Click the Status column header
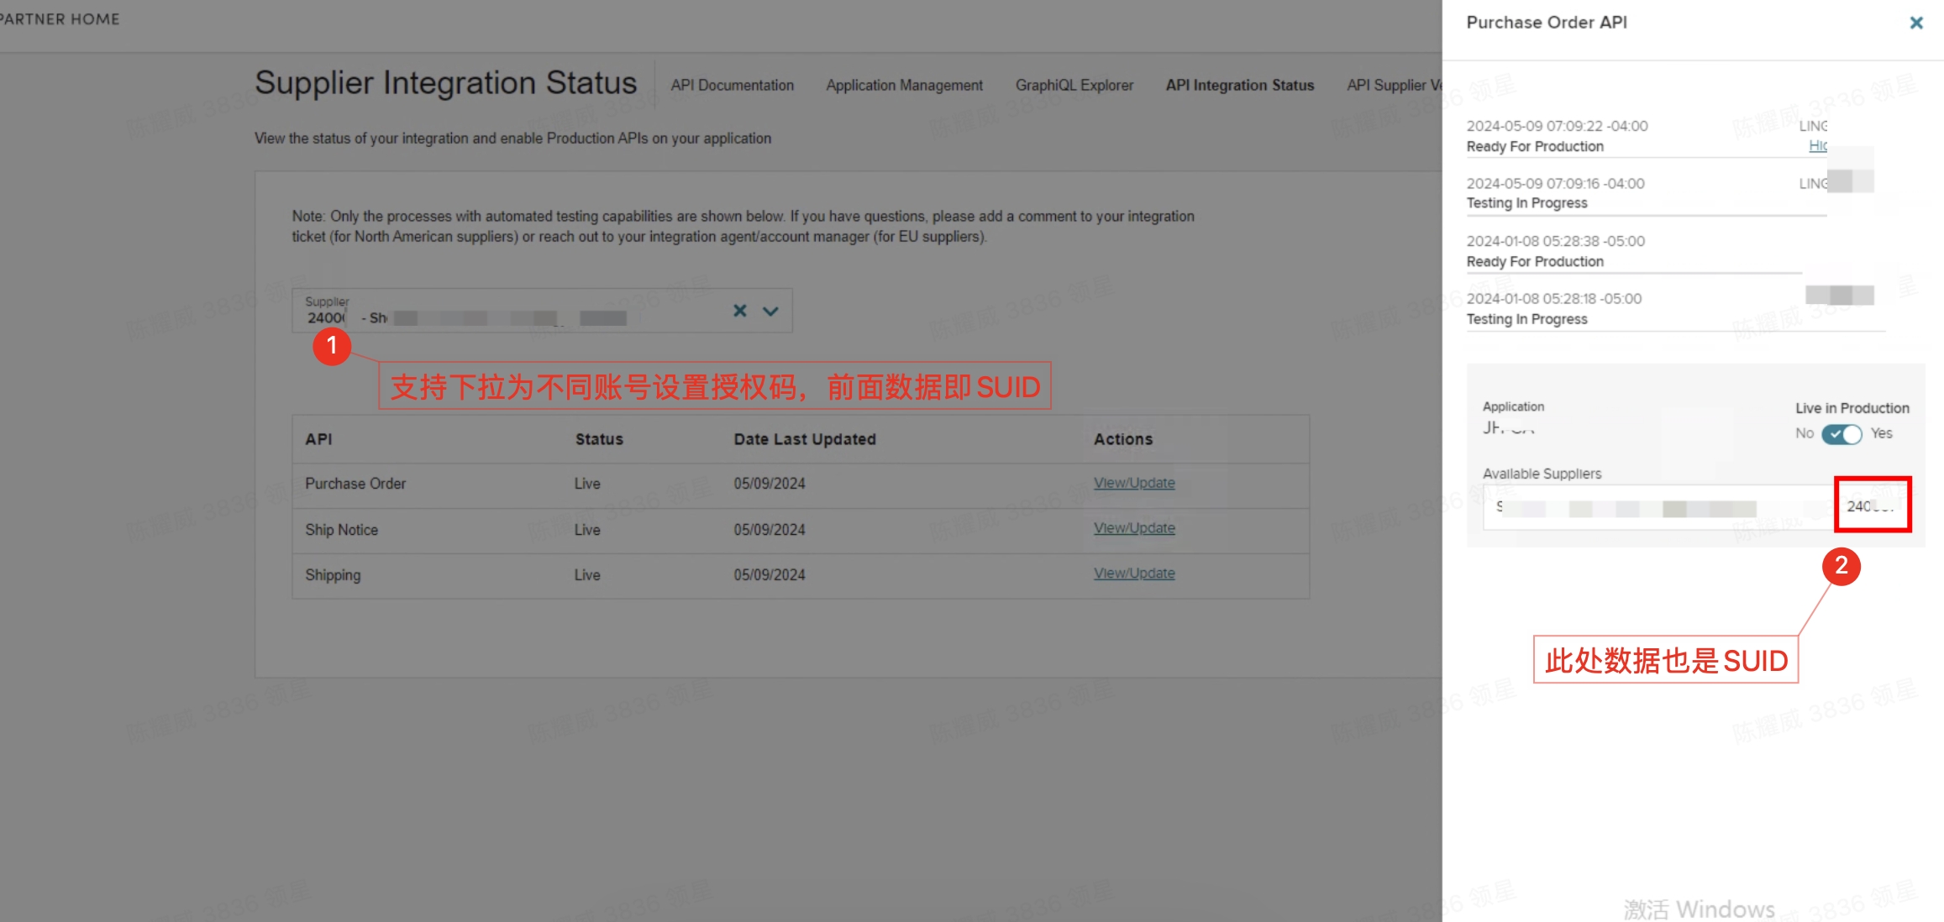The width and height of the screenshot is (1944, 922). coord(599,439)
